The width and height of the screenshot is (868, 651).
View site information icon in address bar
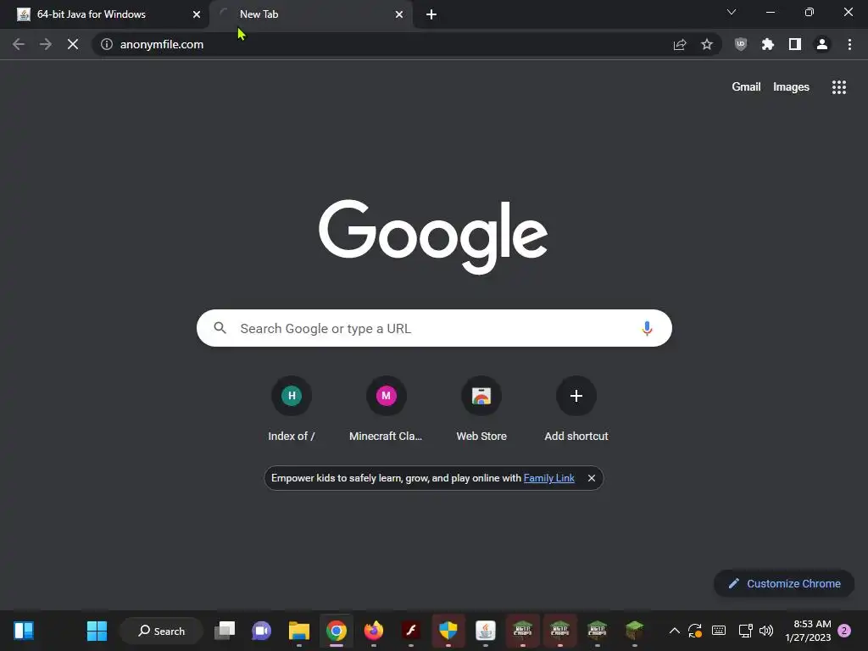point(107,44)
